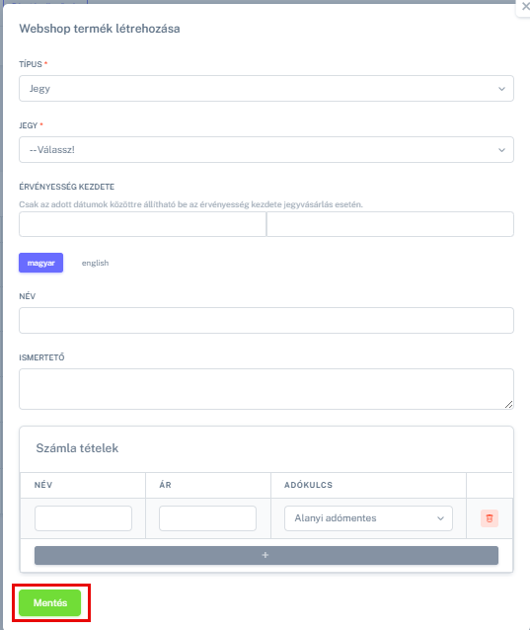Click the plus icon to add invoice row

point(266,555)
